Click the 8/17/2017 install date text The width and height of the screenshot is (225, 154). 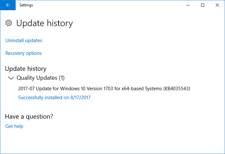80,98
